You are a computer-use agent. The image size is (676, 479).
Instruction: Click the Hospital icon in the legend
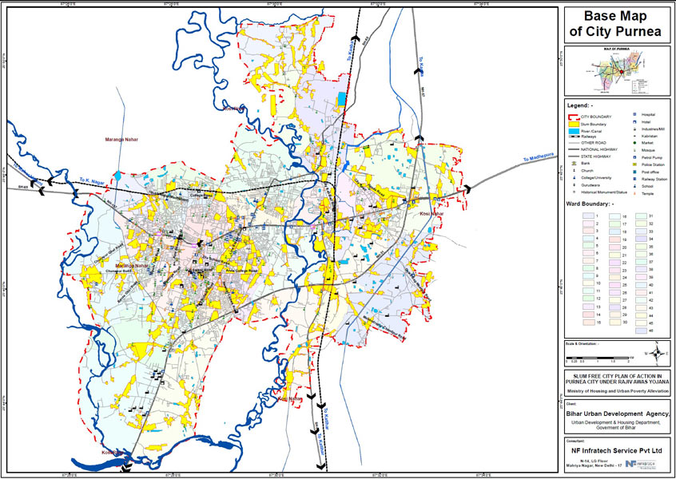click(x=634, y=115)
